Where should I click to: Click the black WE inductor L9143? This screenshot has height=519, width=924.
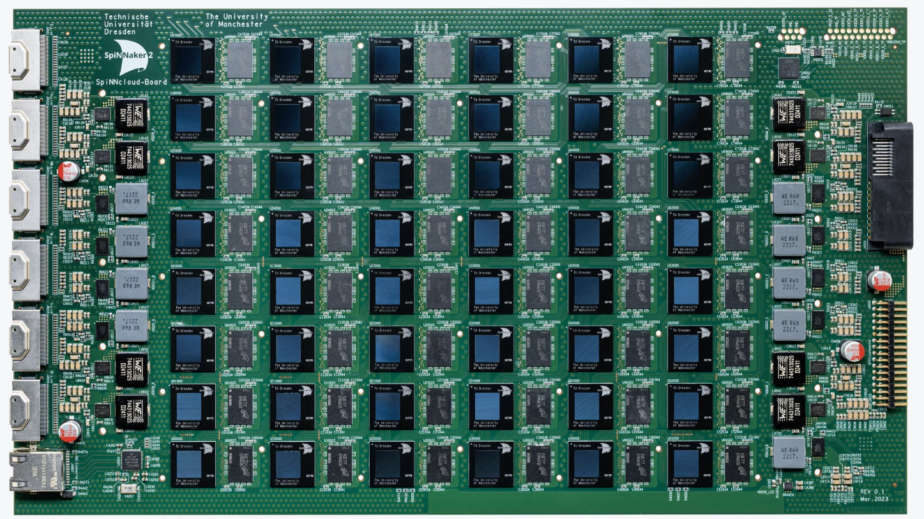[788, 113]
